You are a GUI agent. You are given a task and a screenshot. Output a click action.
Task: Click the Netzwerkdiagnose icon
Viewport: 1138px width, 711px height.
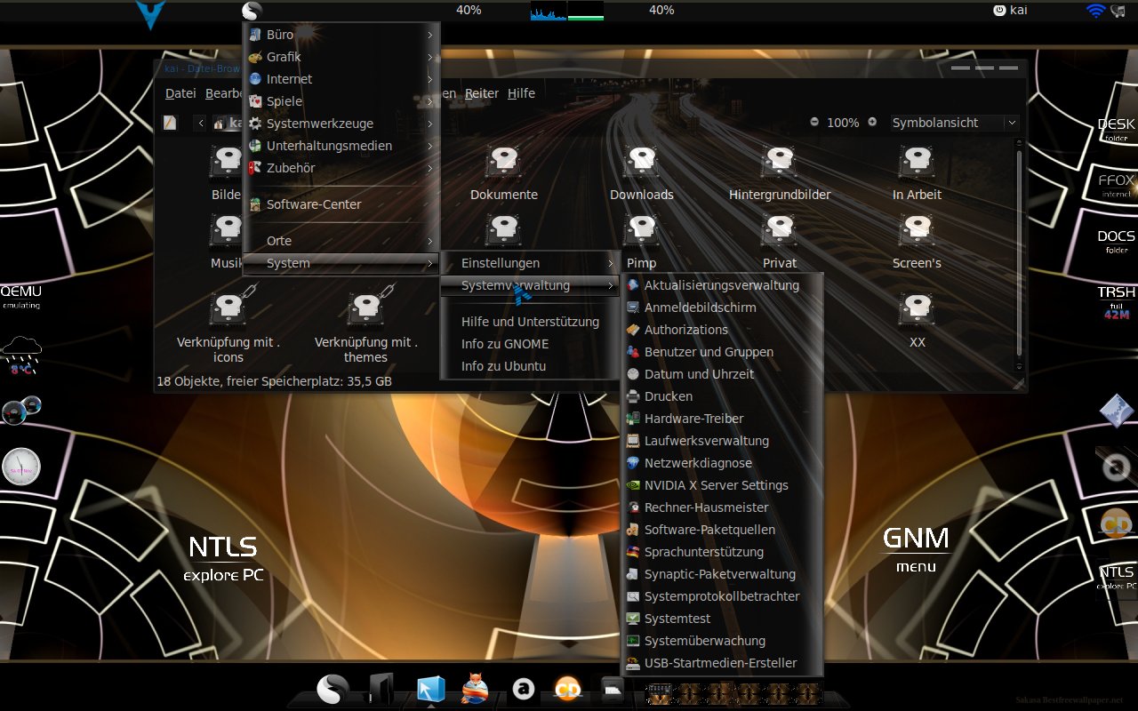[633, 463]
